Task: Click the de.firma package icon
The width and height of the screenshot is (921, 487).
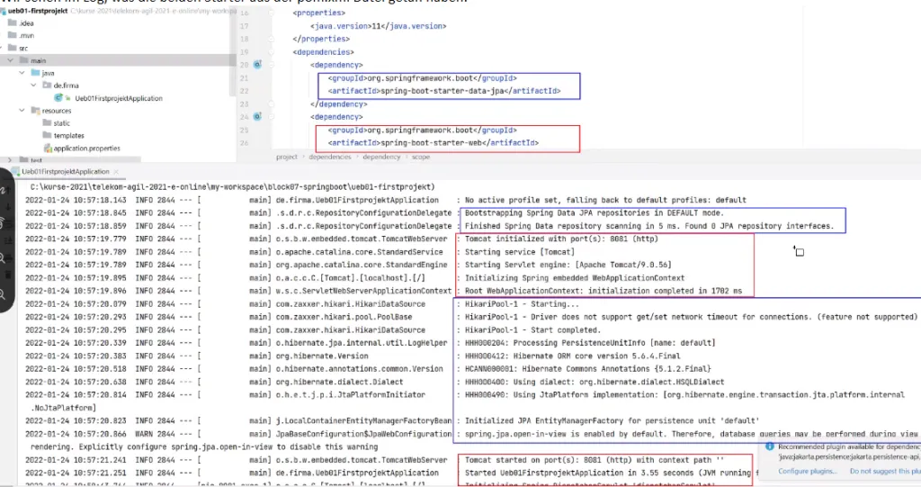Action: tap(47, 86)
